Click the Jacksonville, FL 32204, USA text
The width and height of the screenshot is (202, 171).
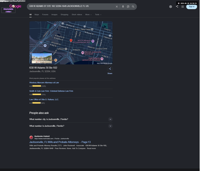click(x=42, y=71)
